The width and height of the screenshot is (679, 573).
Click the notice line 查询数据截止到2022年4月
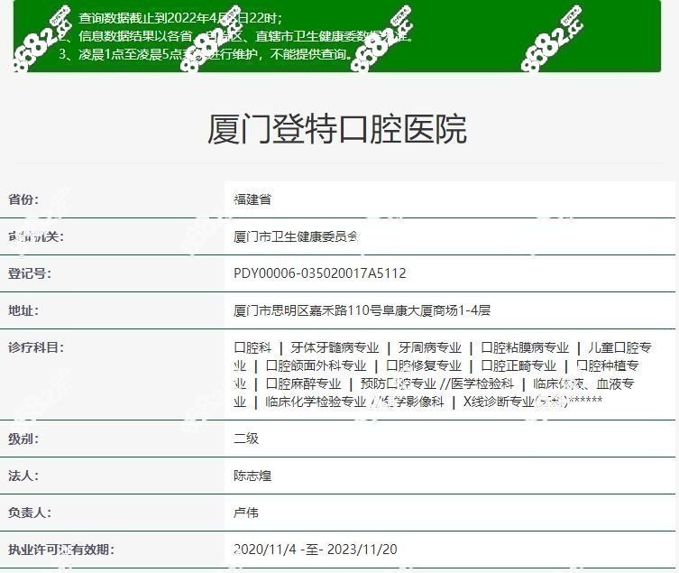coord(180,18)
